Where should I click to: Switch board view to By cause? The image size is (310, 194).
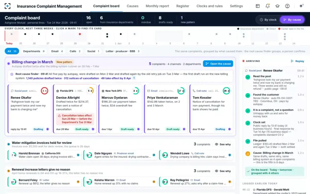292,20
